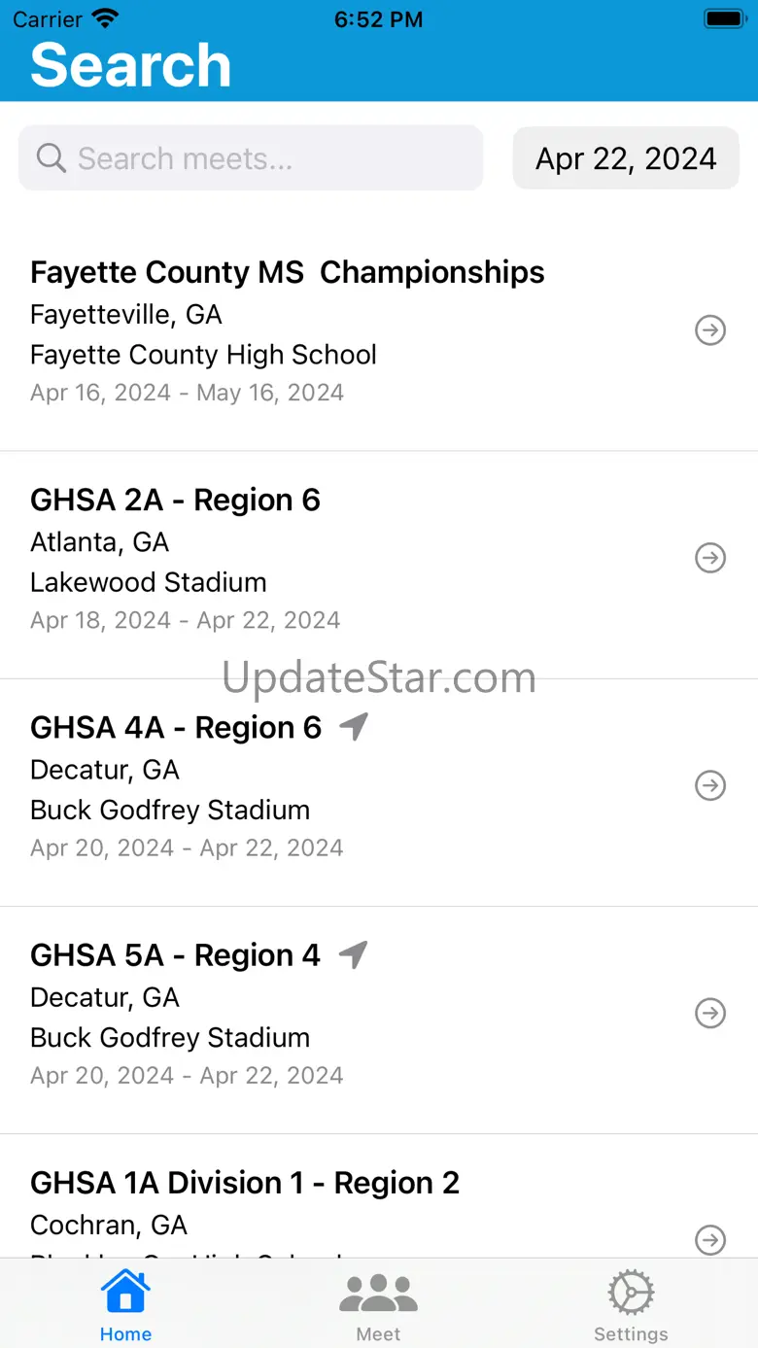Screen dimensions: 758x1348
Task: Tap arrow icon for GHSA 4A Region 6
Action: (710, 785)
